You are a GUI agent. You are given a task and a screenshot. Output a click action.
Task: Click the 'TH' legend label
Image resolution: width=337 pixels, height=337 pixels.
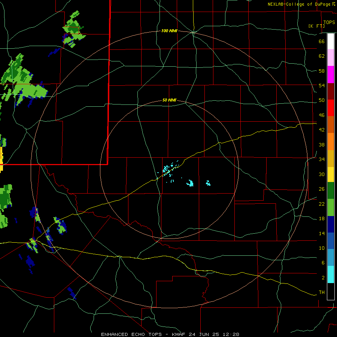click(322, 292)
